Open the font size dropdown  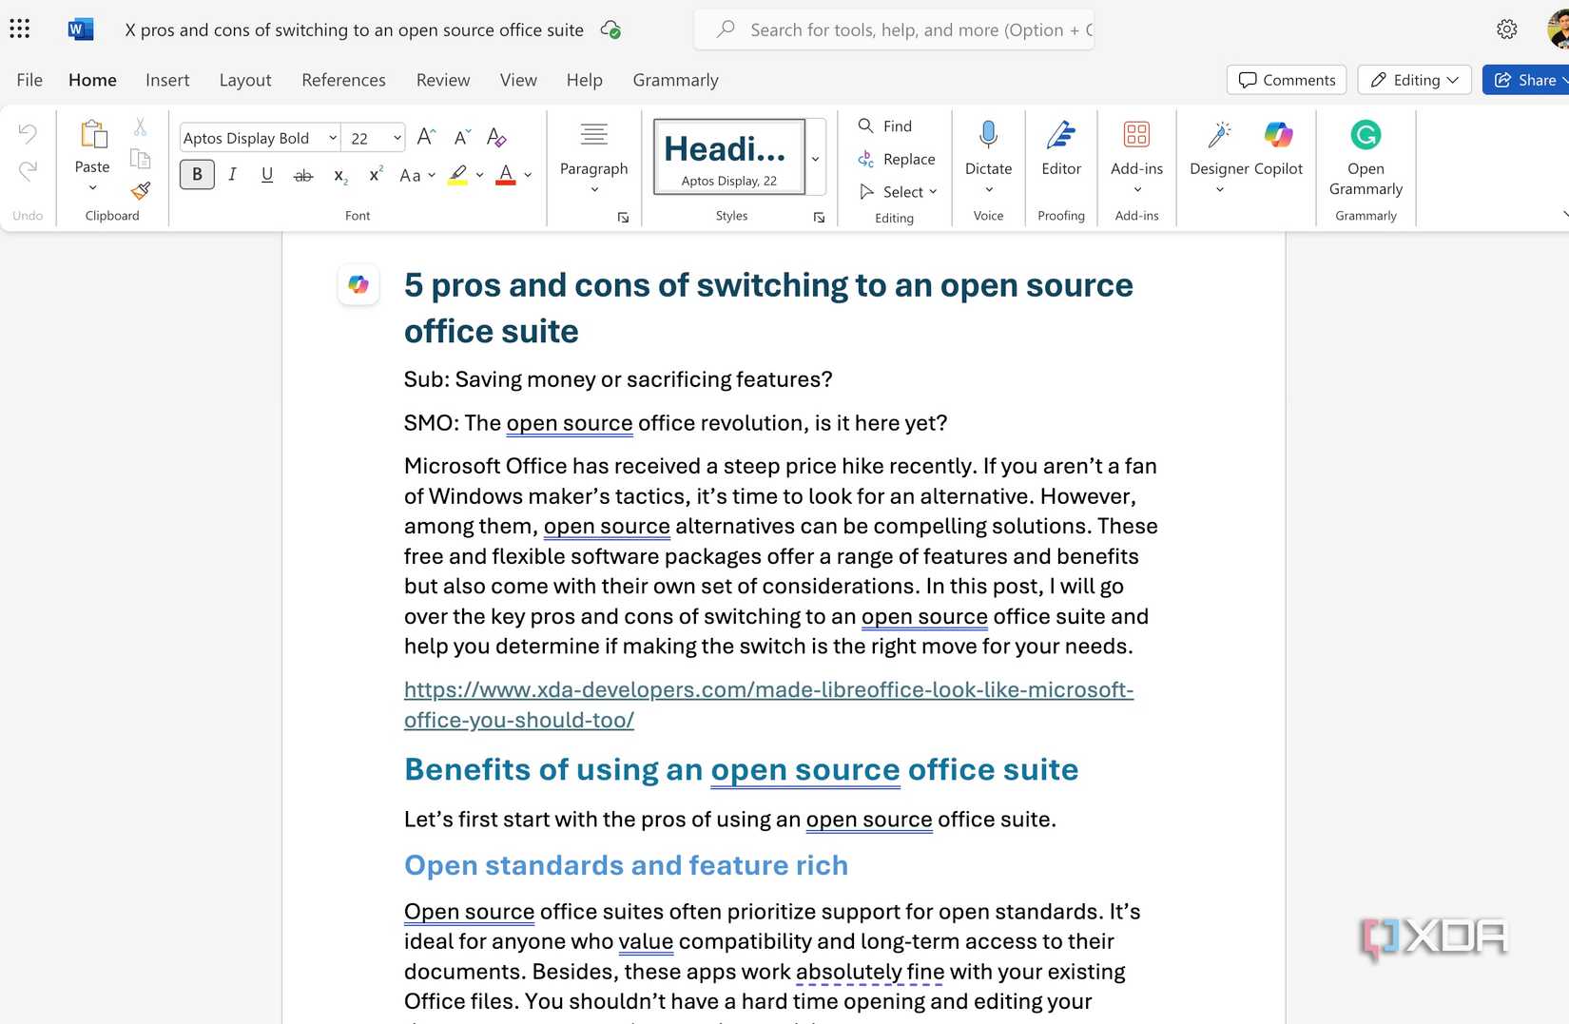tap(397, 137)
